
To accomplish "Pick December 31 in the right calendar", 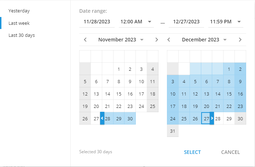I will pos(173,131).
